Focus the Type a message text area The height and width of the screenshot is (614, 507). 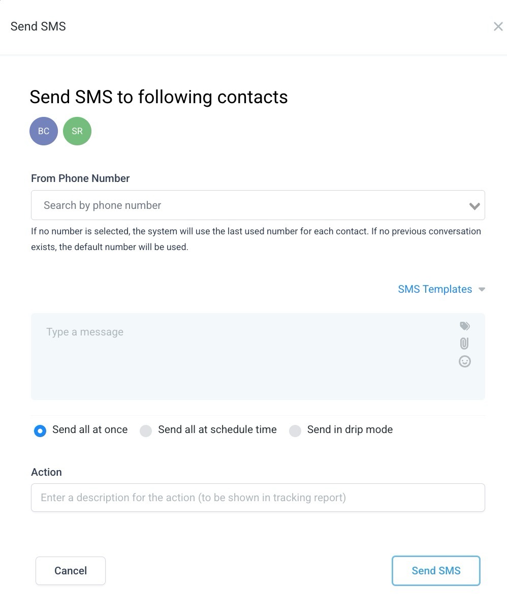pos(244,356)
